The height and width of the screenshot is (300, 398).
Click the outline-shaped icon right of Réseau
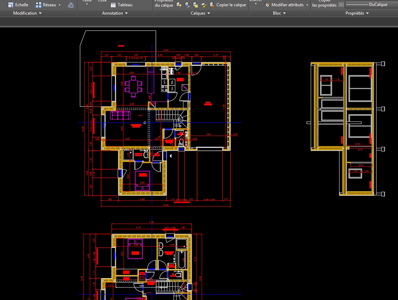(71, 5)
